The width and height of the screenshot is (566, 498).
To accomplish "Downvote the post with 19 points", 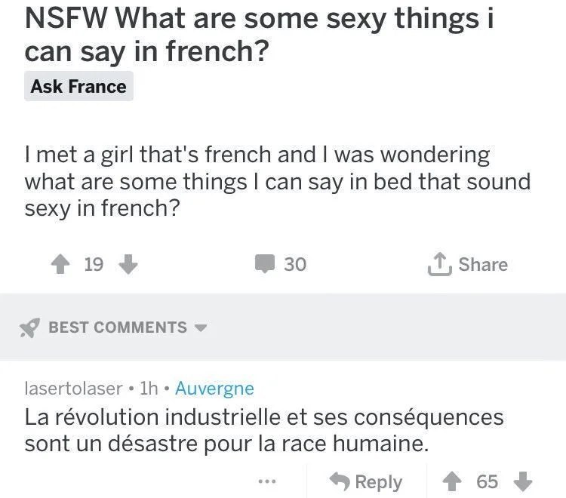I will [128, 264].
